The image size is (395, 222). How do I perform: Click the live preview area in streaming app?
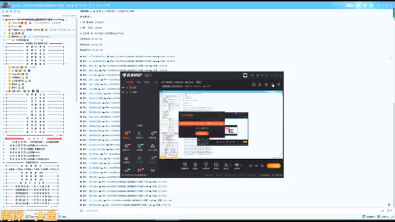click(x=221, y=125)
